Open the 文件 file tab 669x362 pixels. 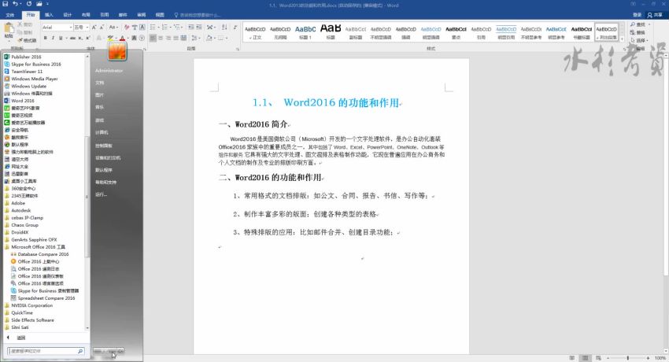pos(10,15)
